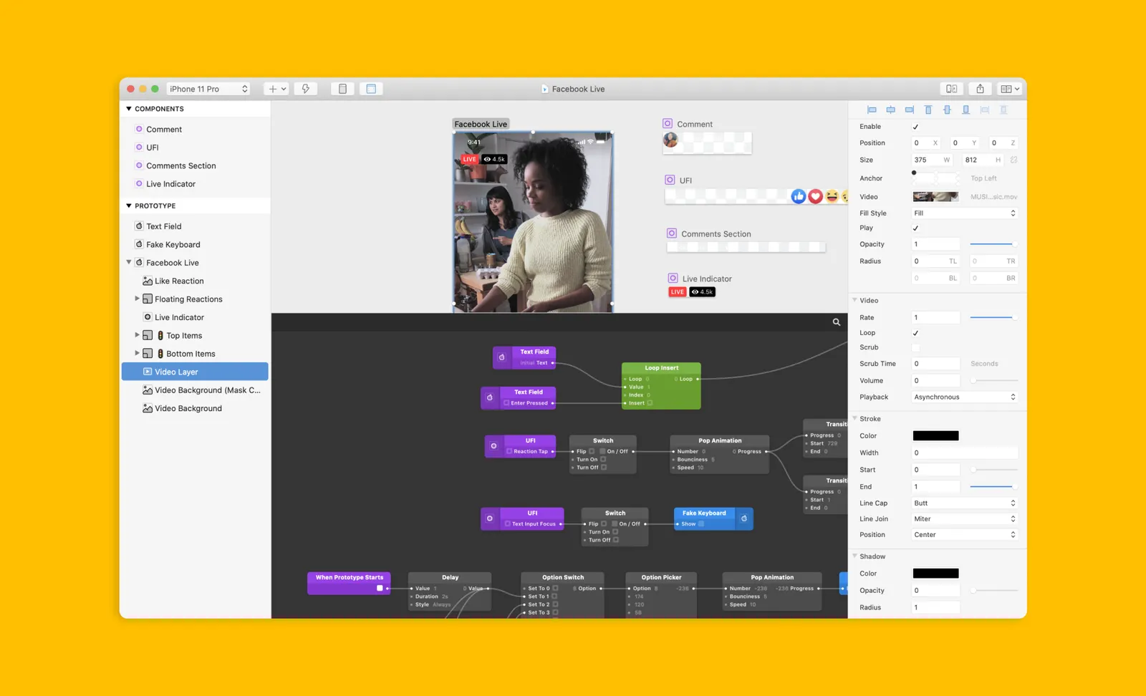Open the Line Cap dropdown
This screenshot has height=696, width=1146.
(x=965, y=503)
